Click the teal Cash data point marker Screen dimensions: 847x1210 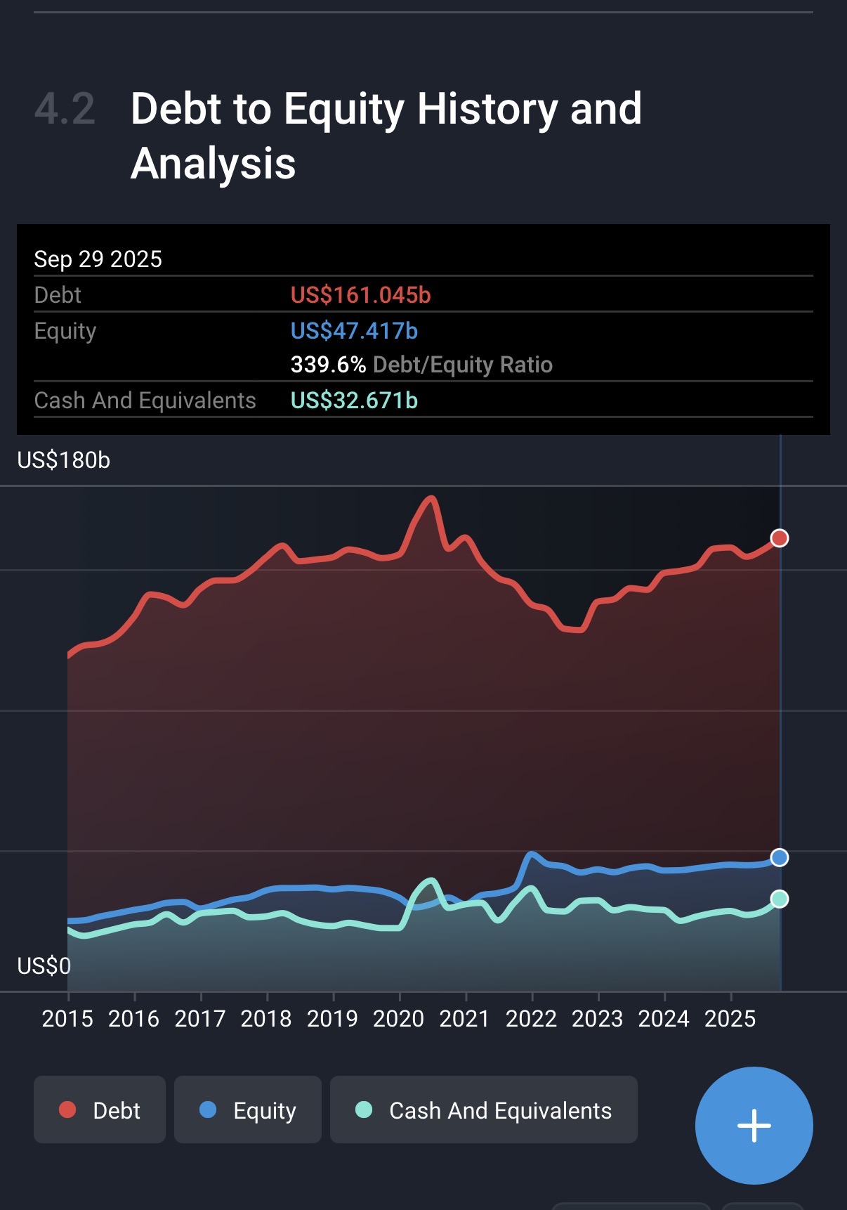click(x=780, y=899)
